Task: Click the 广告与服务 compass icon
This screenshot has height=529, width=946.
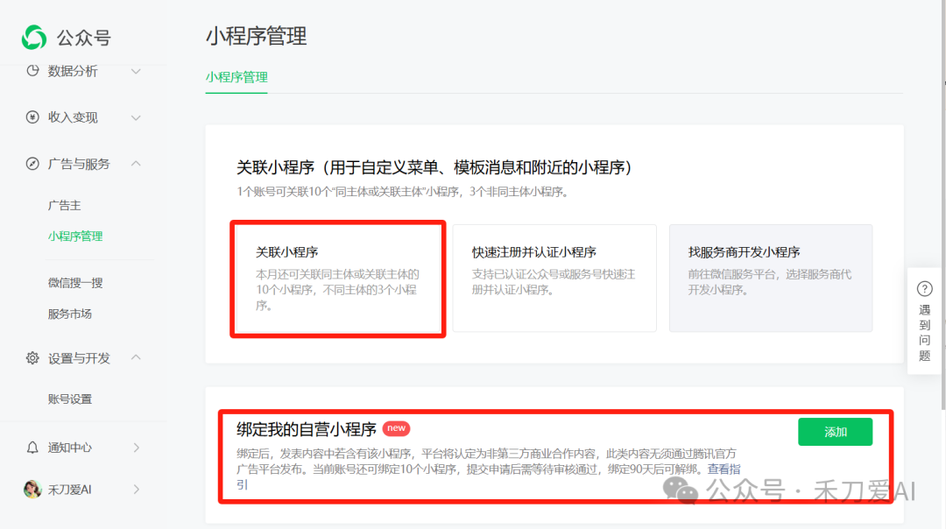Action: click(x=32, y=164)
